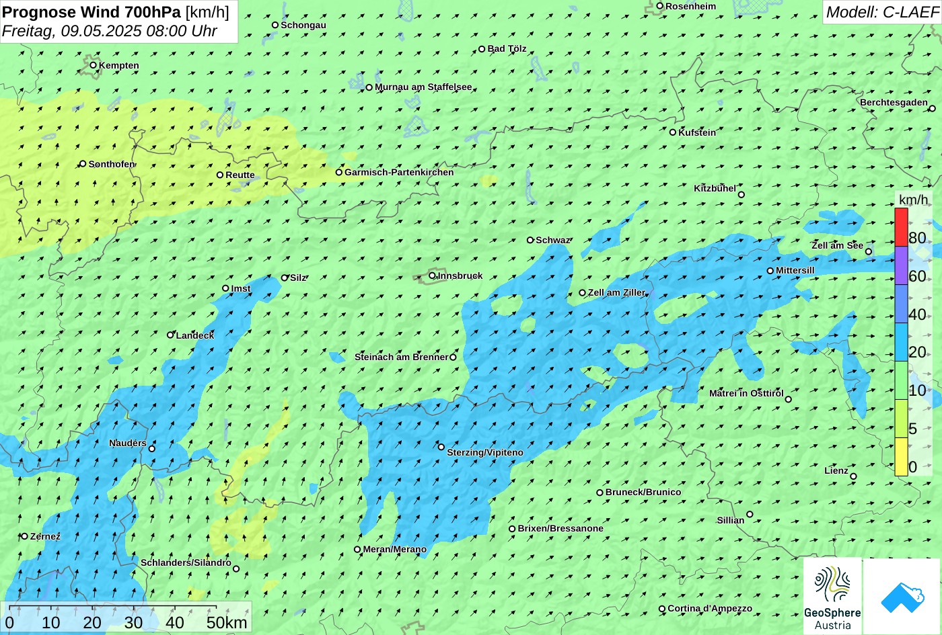
Task: Click the legend value 20
Action: [917, 352]
